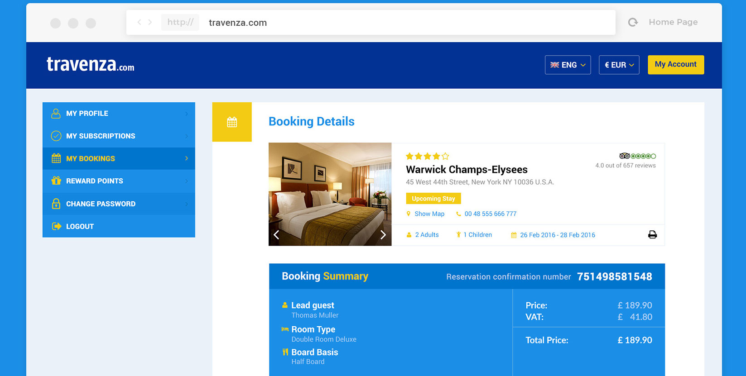
Task: Reload page with refresh icon
Action: (633, 22)
